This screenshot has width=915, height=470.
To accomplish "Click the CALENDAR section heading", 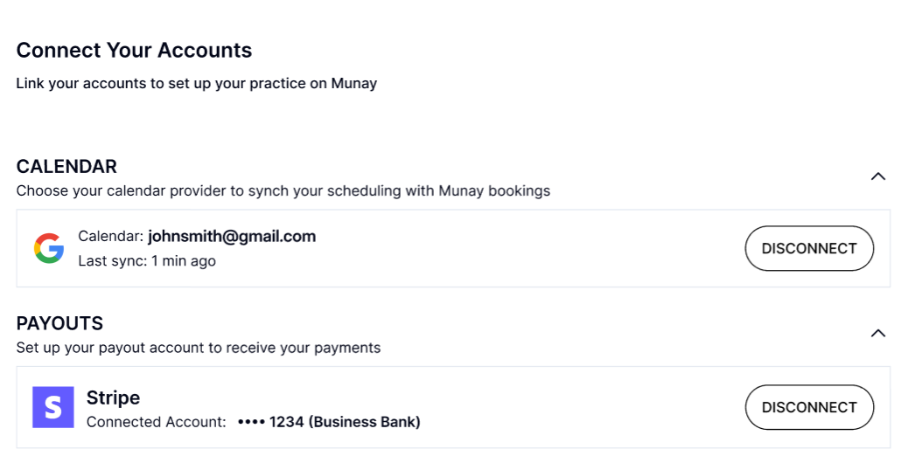I will pos(66,166).
